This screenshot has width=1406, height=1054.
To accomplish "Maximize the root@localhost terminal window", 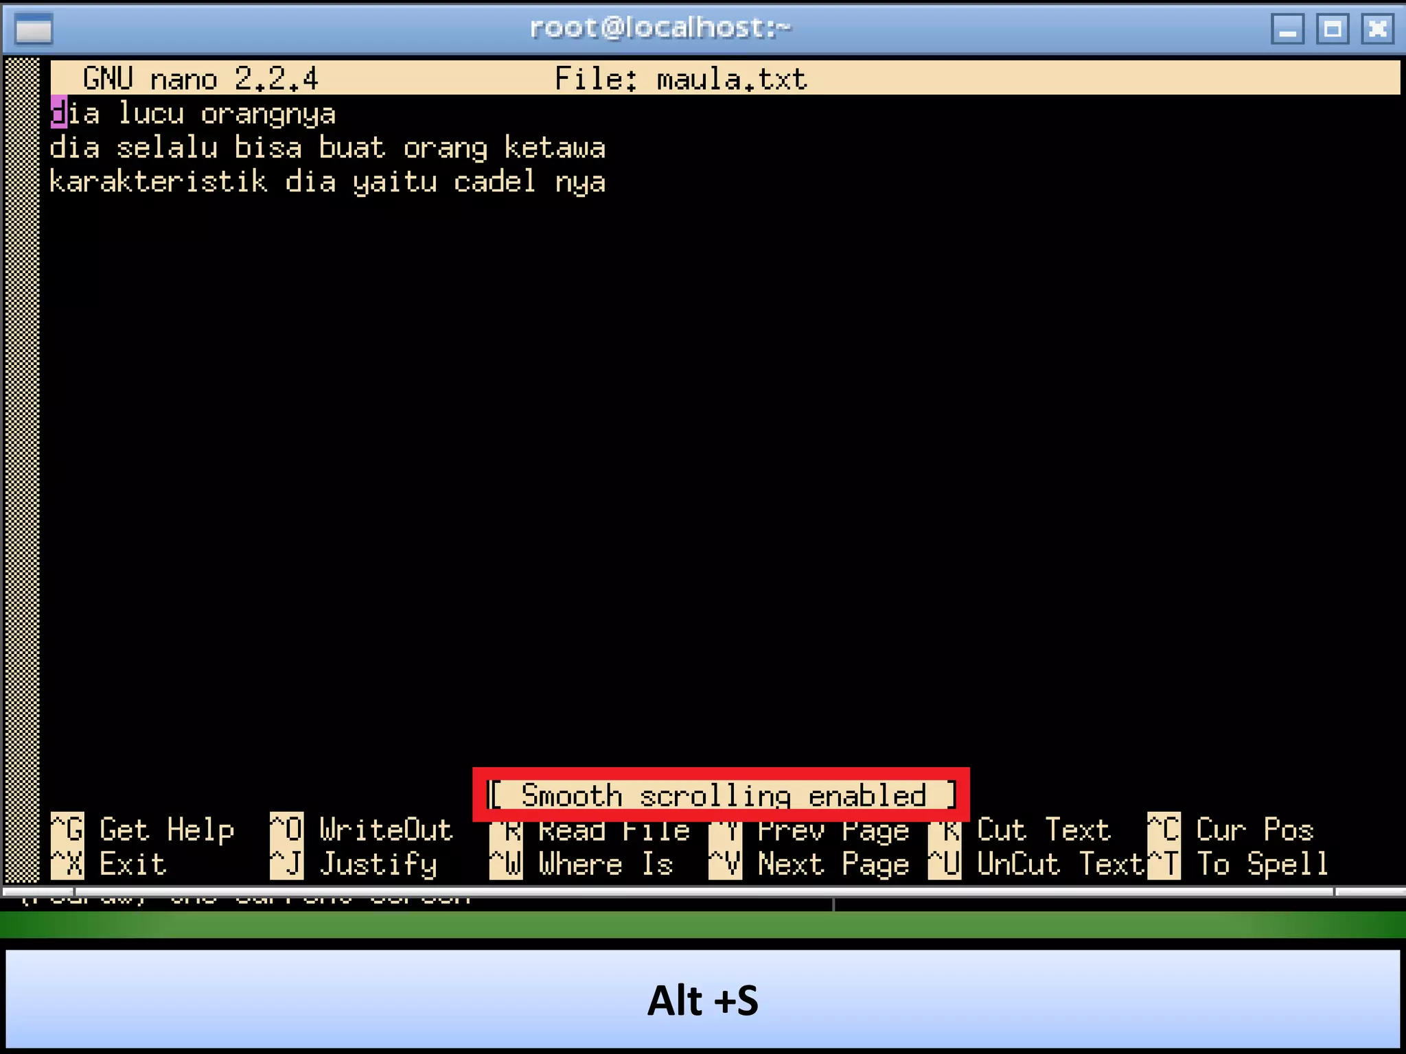I will [1333, 30].
